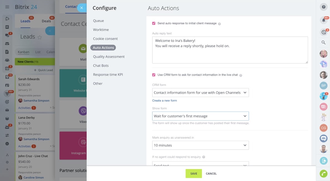Viewport: 330px width, 181px height.
Task: Go to Quality Assessment settings section
Action: click(109, 57)
